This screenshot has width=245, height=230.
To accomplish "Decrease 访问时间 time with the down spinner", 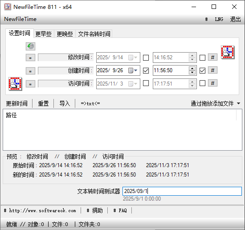I will coord(192,86).
